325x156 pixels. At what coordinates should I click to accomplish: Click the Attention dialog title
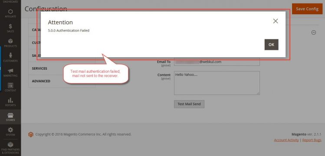(60, 23)
